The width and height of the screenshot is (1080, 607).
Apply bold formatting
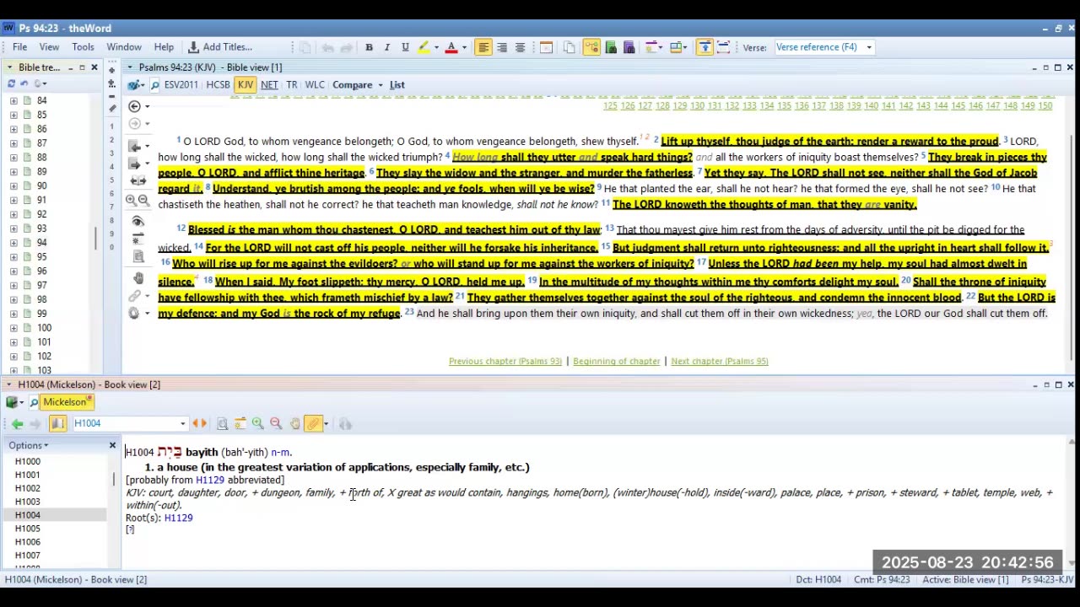pos(369,47)
